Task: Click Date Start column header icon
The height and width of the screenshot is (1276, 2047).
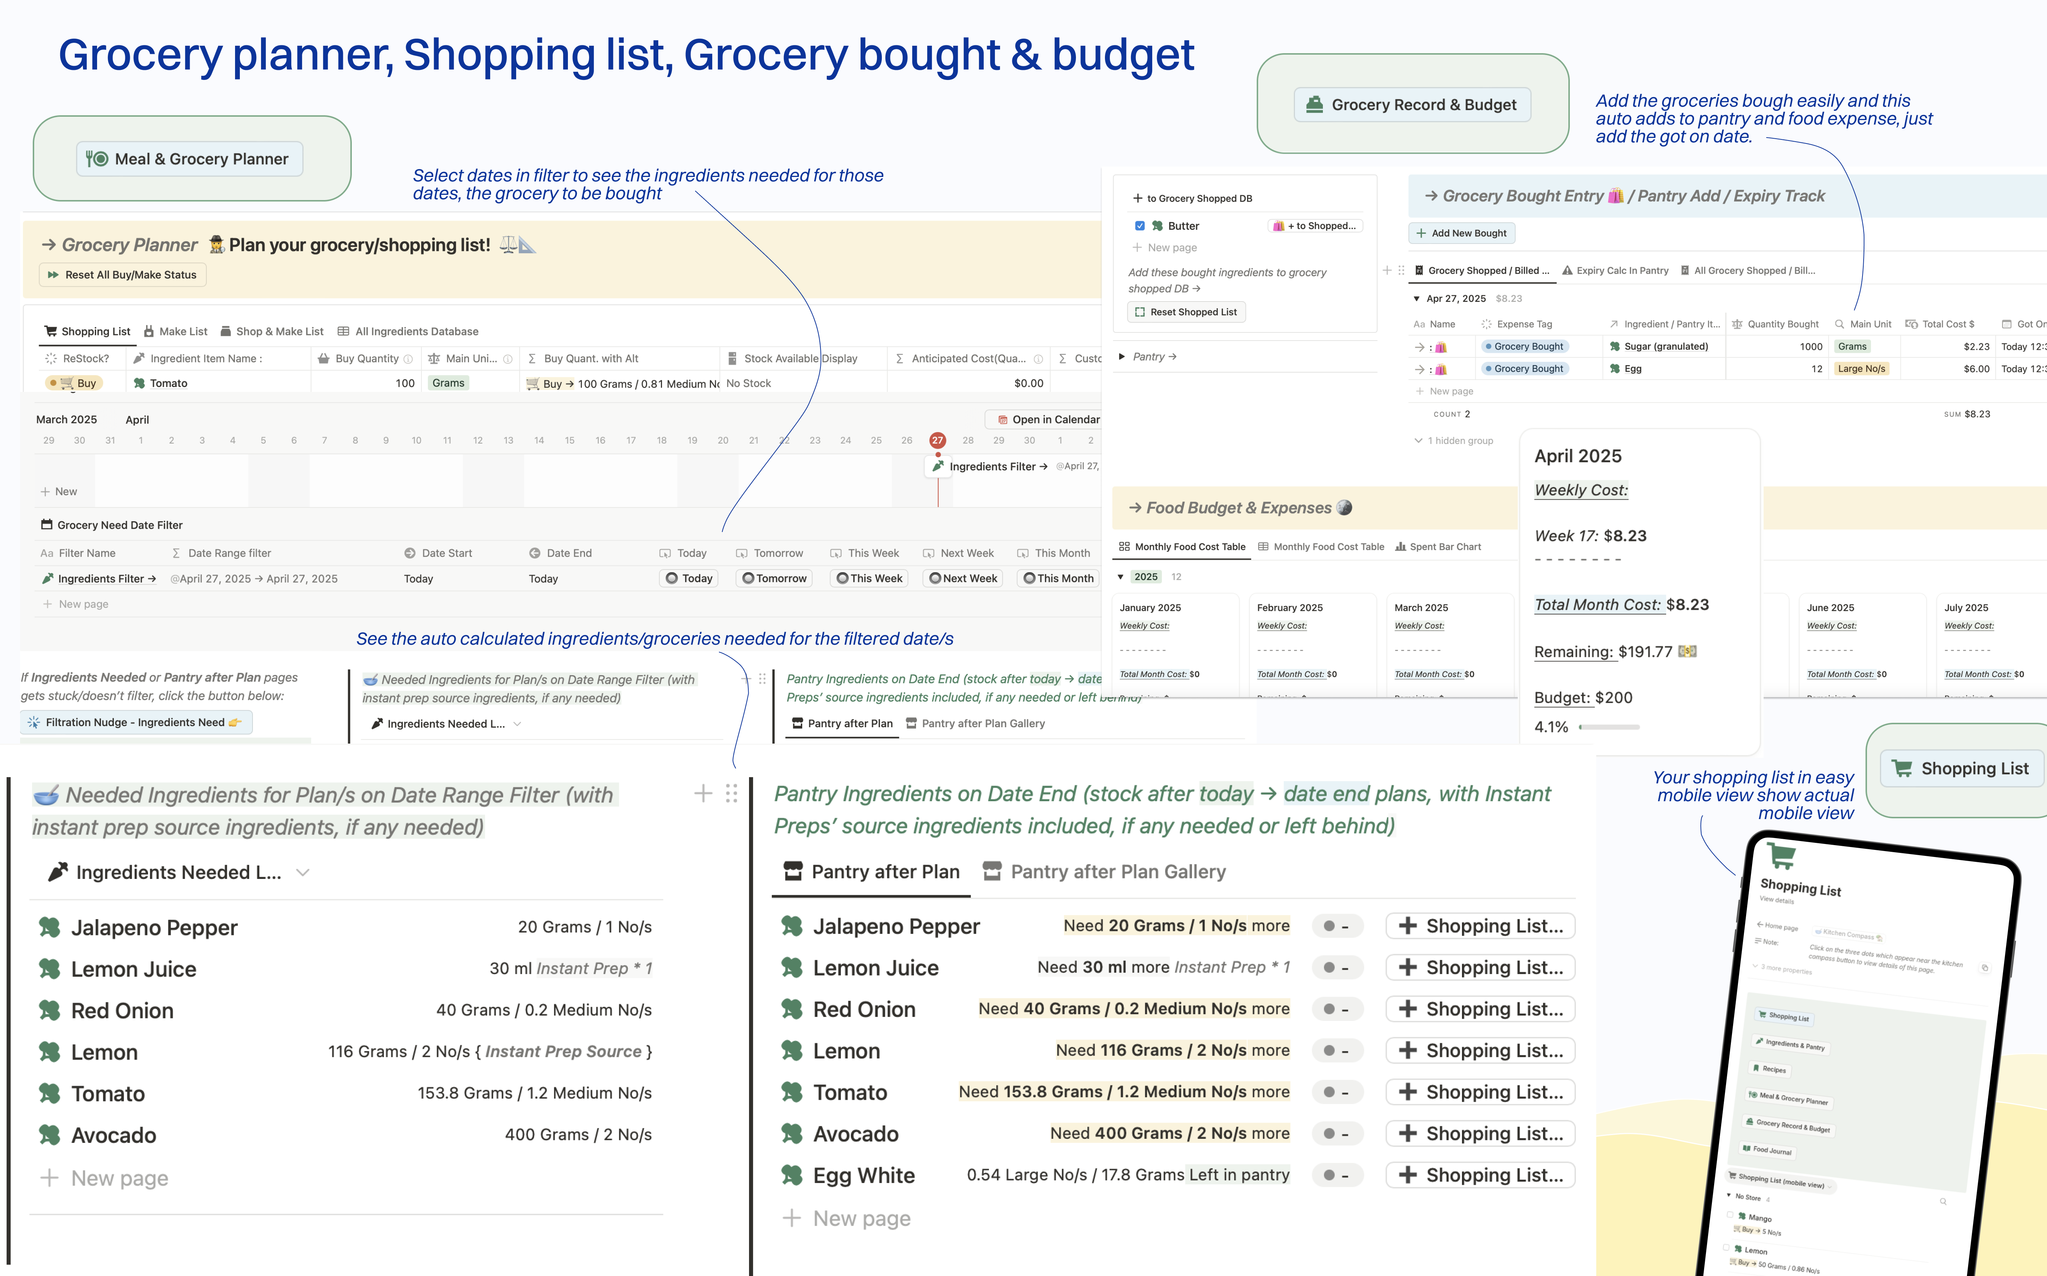Action: pyautogui.click(x=410, y=554)
